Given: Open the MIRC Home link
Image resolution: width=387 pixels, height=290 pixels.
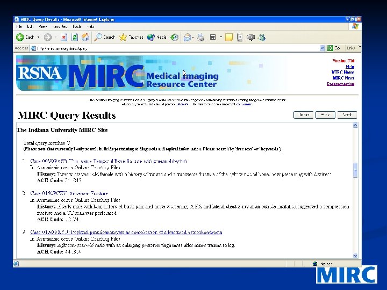Looking at the screenshot, I should coord(343,73).
